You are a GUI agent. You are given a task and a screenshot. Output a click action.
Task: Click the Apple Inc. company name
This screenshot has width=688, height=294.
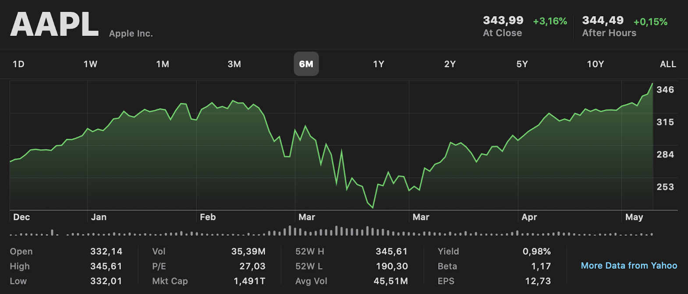(x=131, y=34)
